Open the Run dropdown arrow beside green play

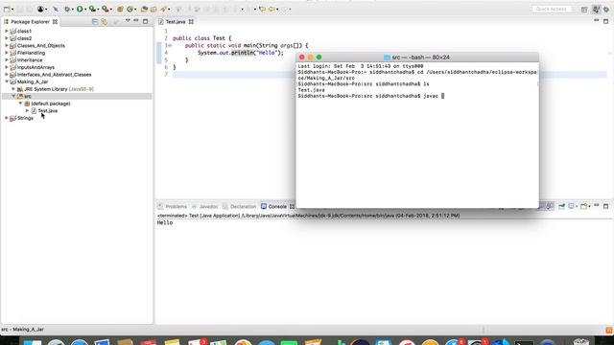point(85,9)
